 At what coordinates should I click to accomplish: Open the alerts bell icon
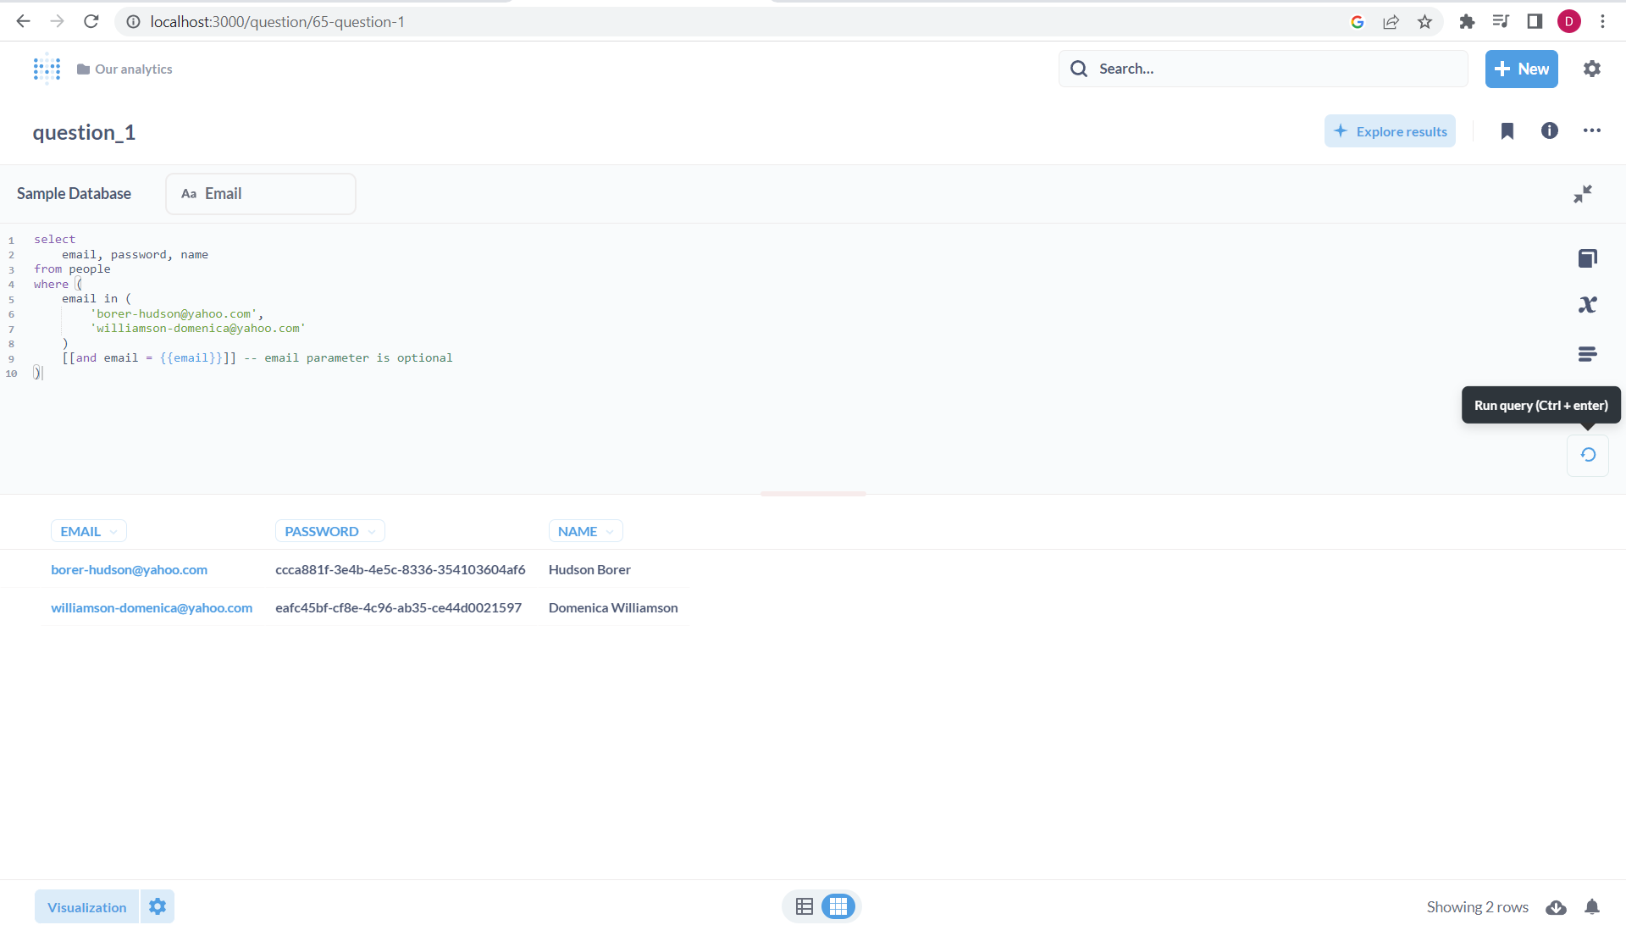[1592, 907]
